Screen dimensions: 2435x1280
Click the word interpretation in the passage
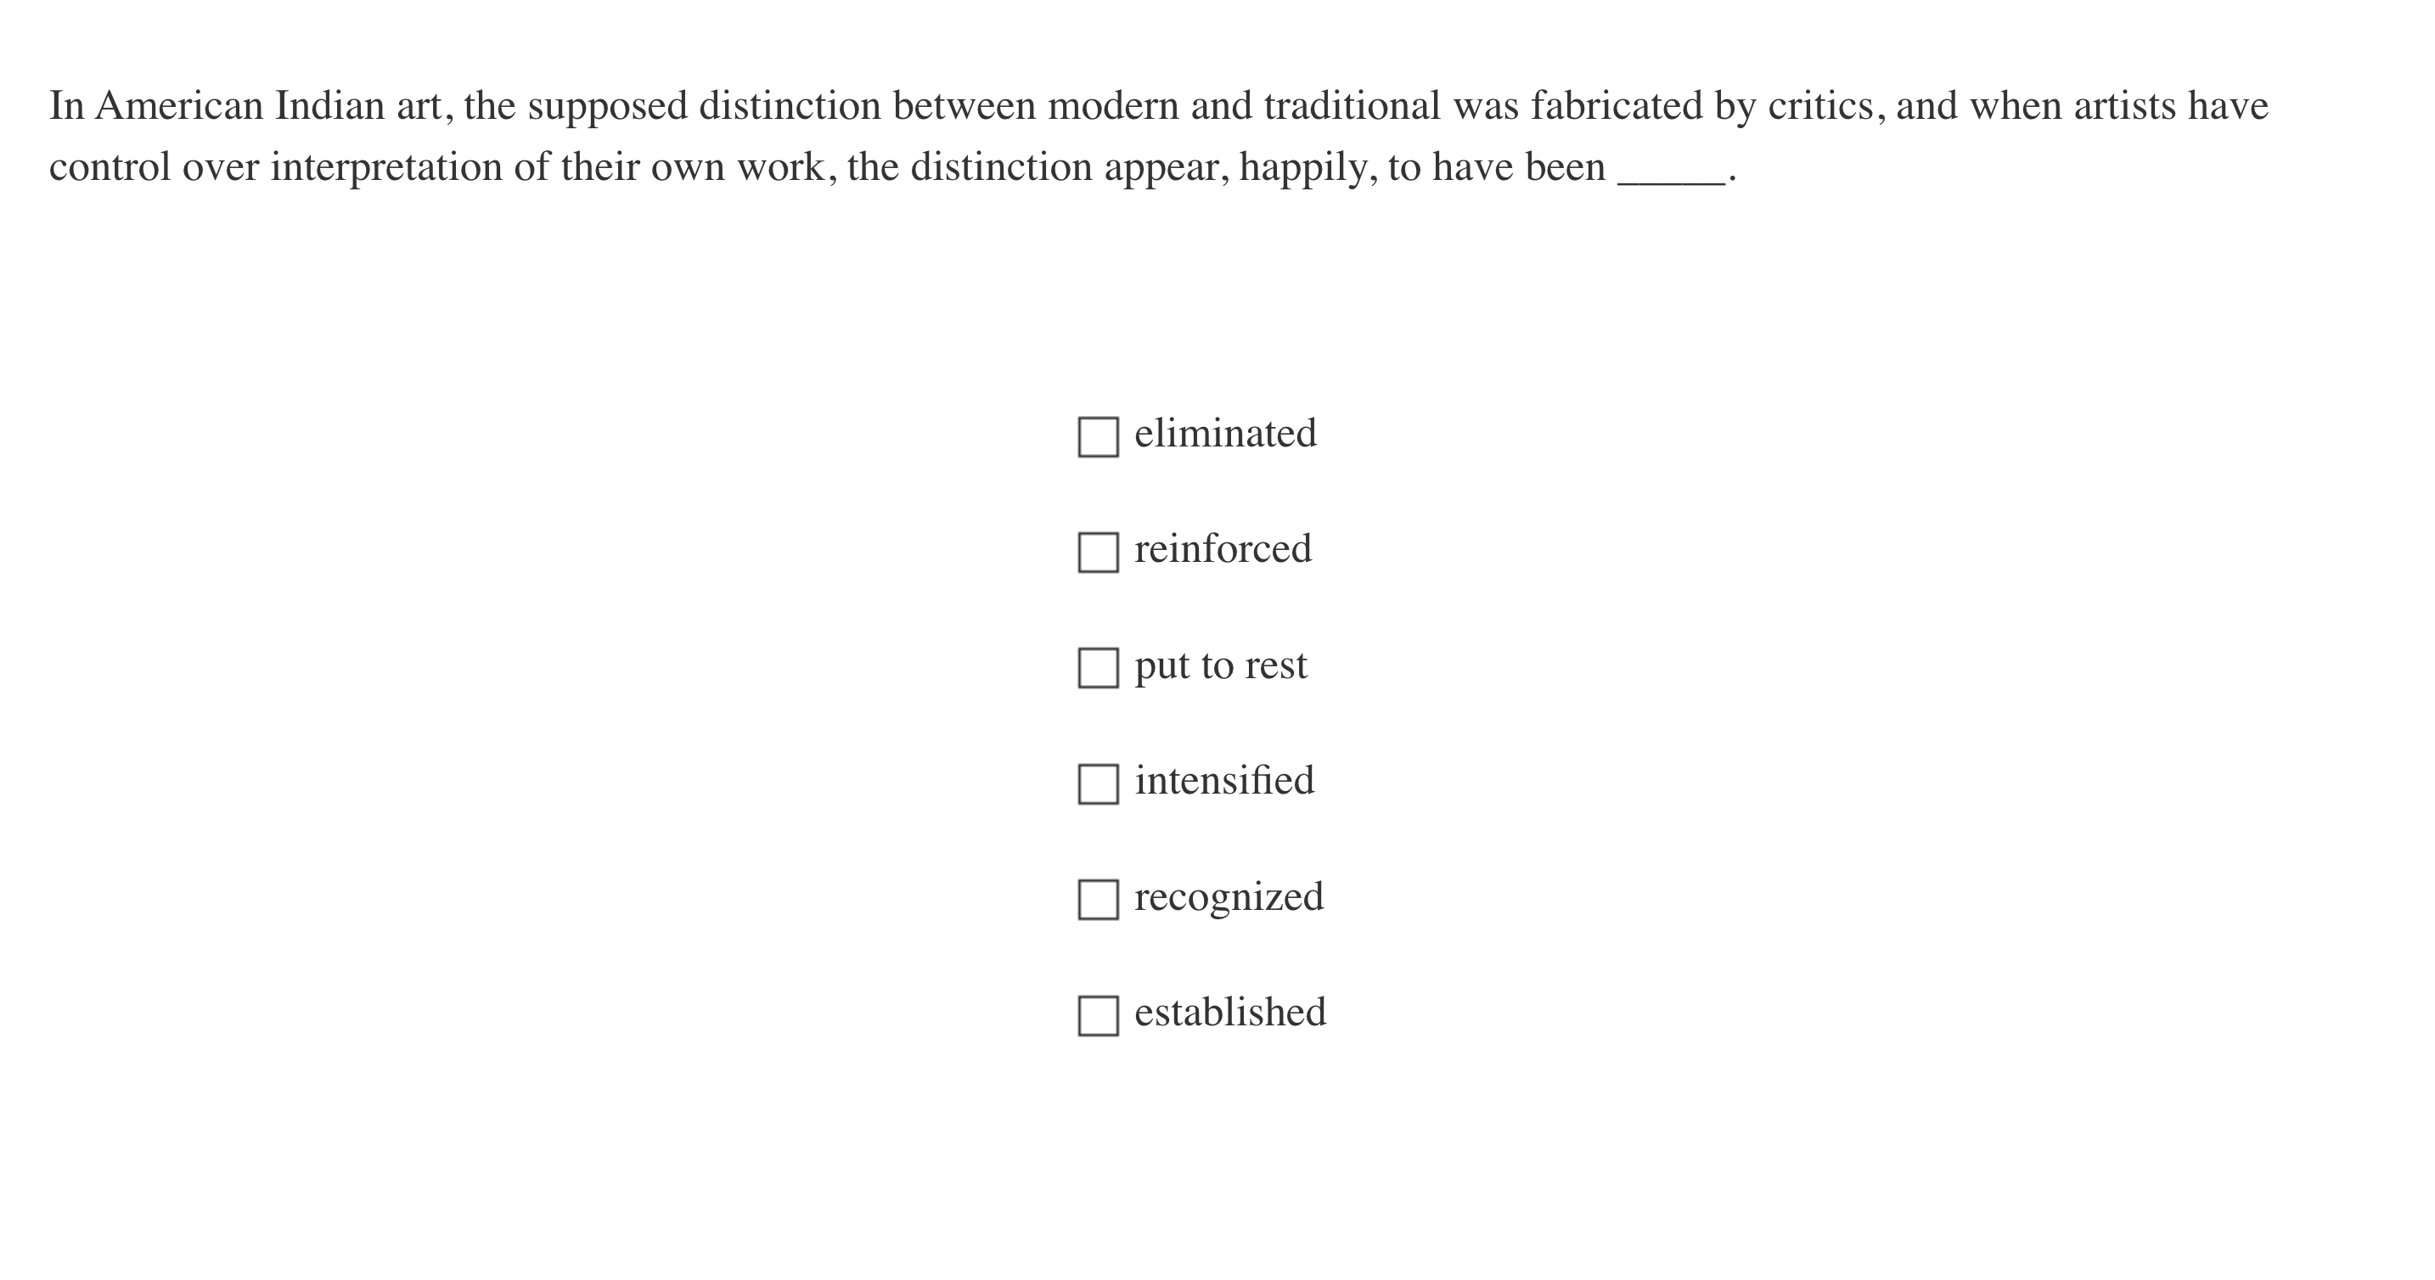(x=385, y=168)
